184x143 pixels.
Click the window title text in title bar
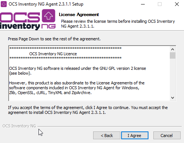tap(46, 4)
